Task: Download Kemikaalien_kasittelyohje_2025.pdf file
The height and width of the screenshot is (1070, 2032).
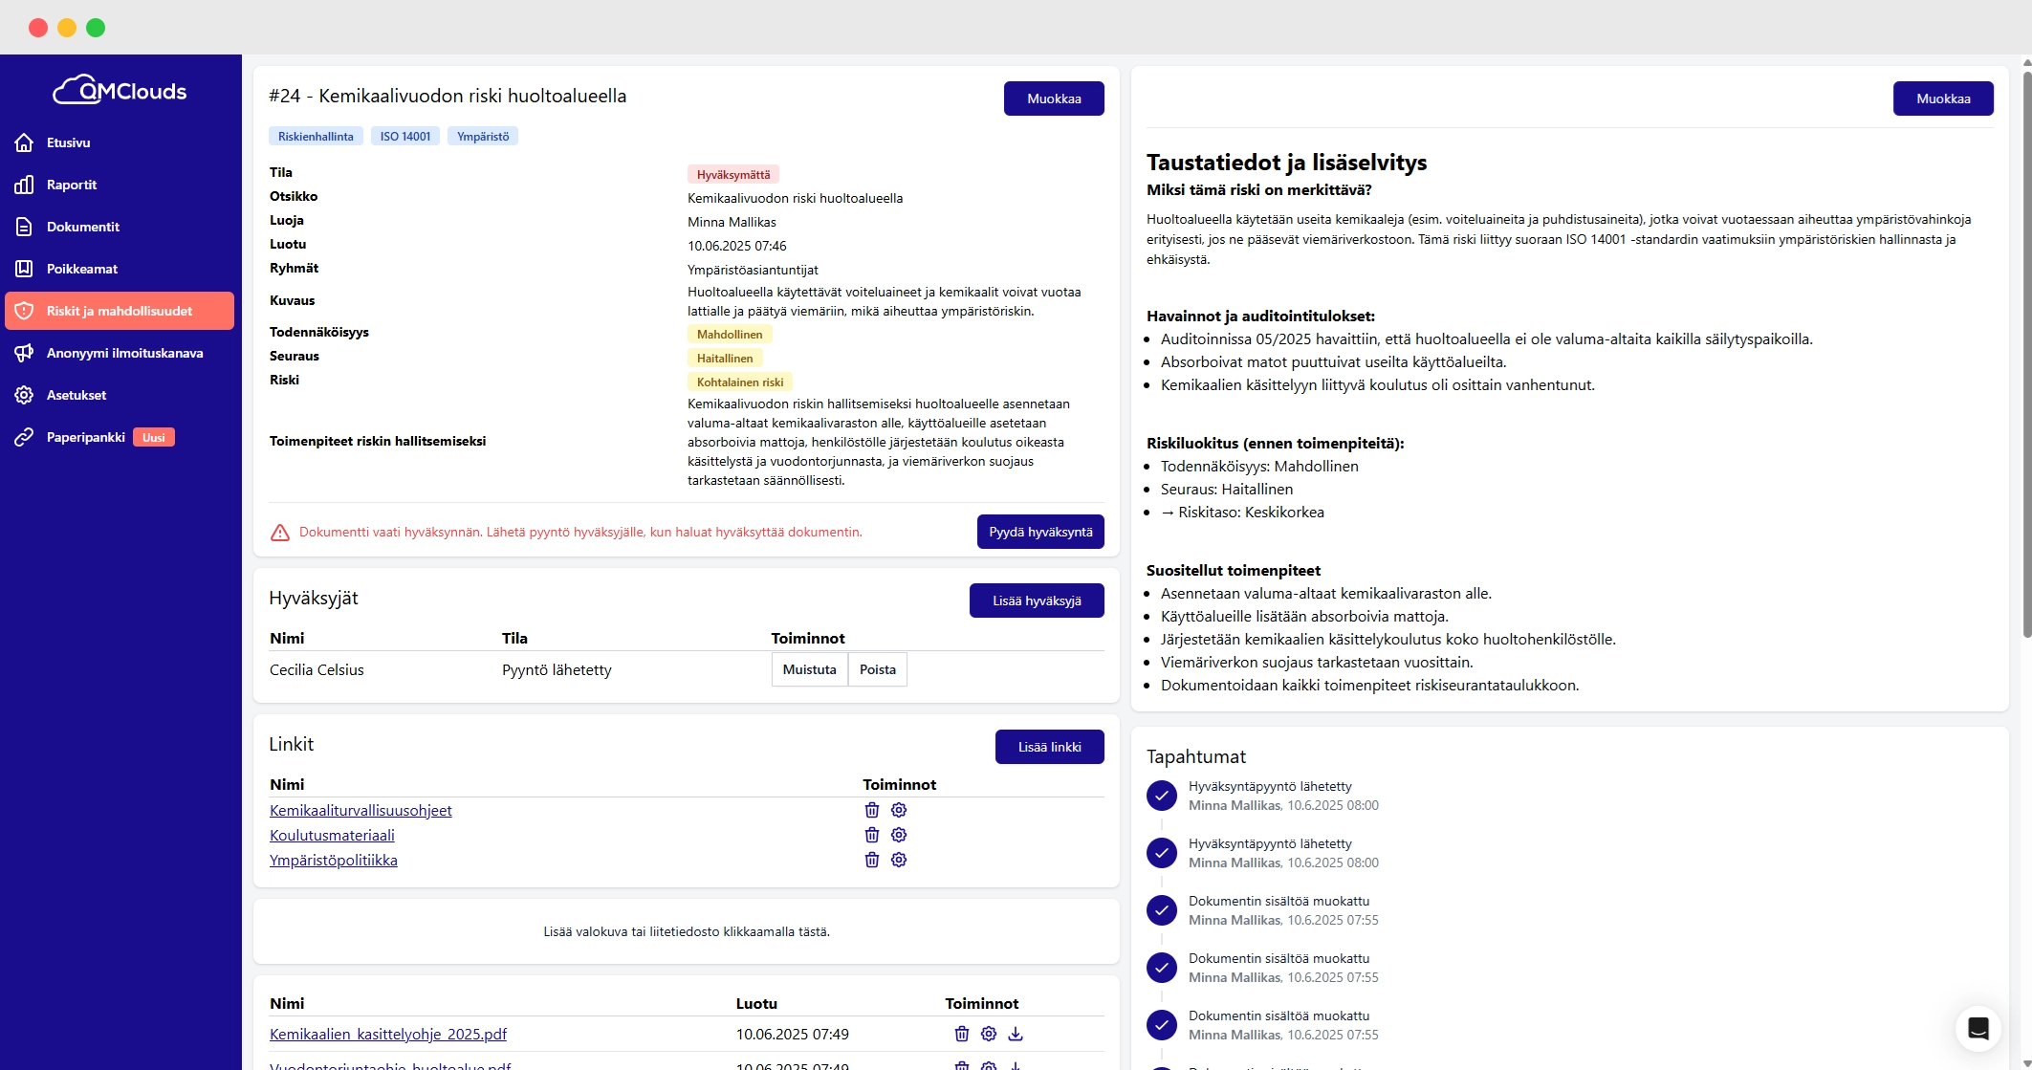Action: click(1016, 1034)
